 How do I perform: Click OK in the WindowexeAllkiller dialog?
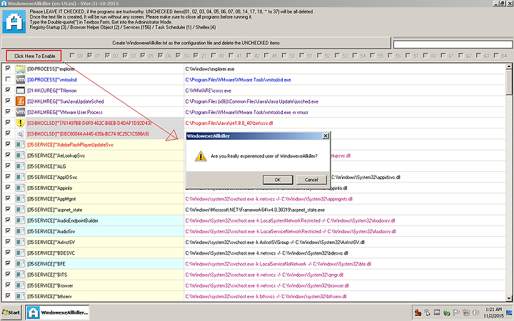[278, 180]
